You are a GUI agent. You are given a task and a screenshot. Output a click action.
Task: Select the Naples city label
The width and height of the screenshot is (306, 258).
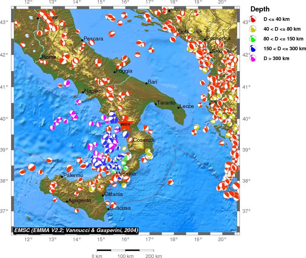tap(93, 91)
